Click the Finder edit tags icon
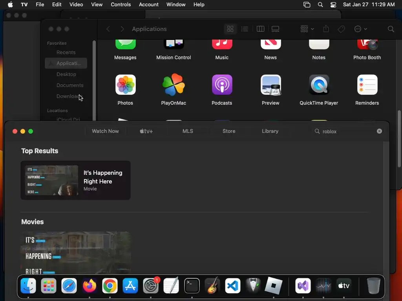The height and width of the screenshot is (301, 402). coord(341,29)
